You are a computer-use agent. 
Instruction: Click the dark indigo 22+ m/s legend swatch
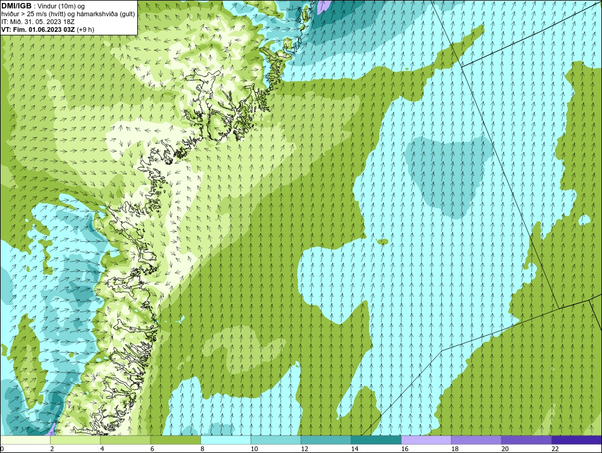(577, 440)
